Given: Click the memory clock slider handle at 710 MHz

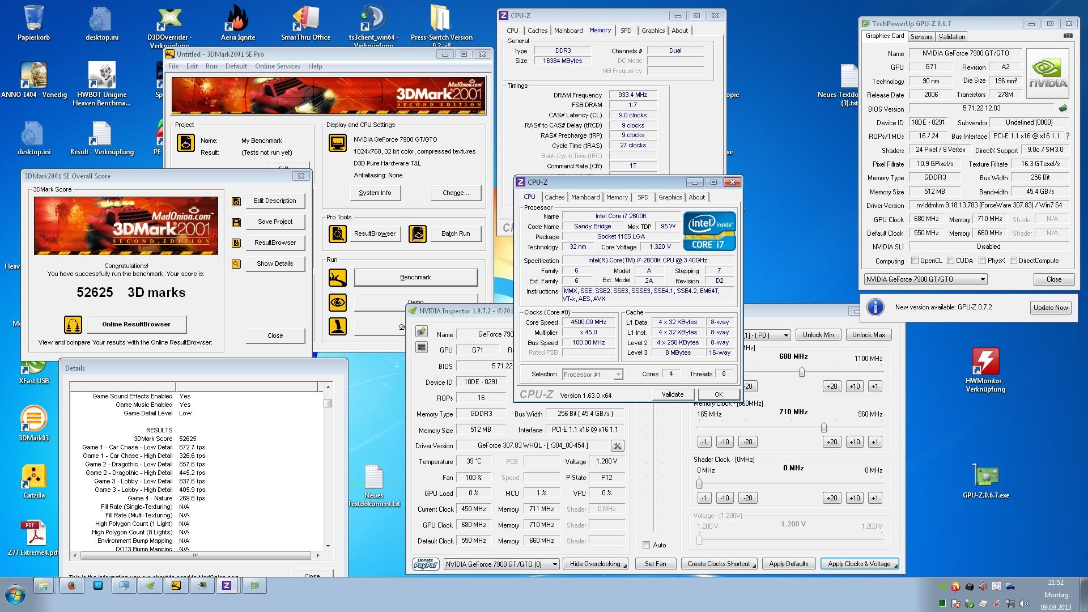Looking at the screenshot, I should [823, 428].
